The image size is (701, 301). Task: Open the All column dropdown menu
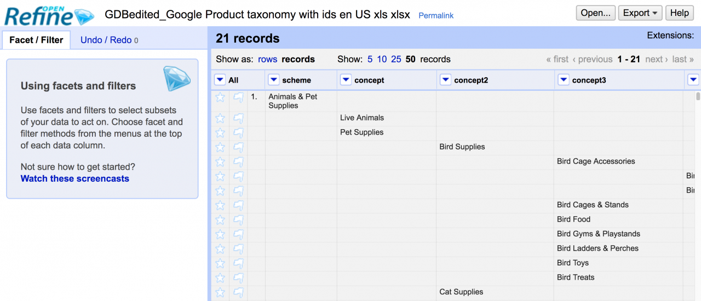220,80
